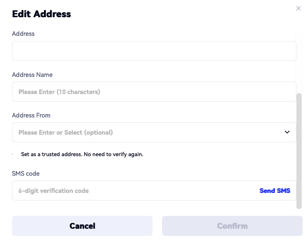Click 'Please Enter or Select (optional)' placeholder
Image resolution: width=306 pixels, height=244 pixels.
pos(66,132)
